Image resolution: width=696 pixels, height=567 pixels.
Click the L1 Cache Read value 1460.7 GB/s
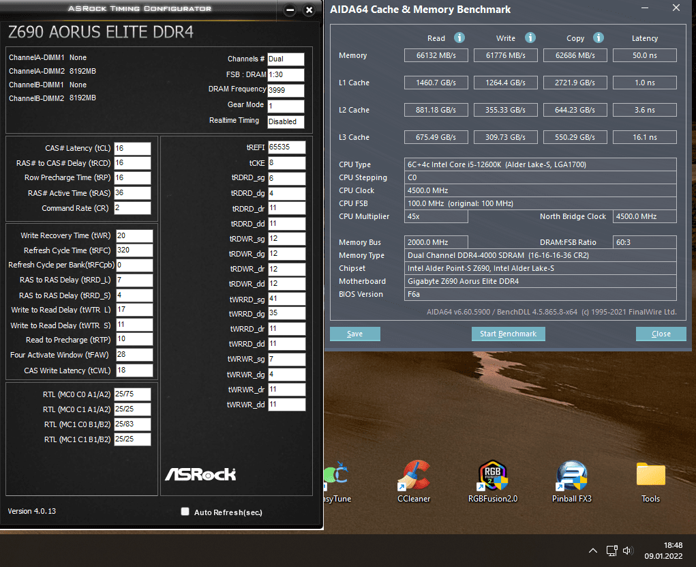click(436, 83)
